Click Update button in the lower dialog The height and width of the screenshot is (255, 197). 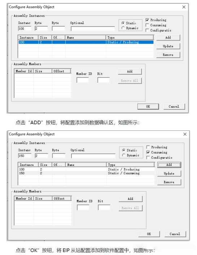[169, 174]
